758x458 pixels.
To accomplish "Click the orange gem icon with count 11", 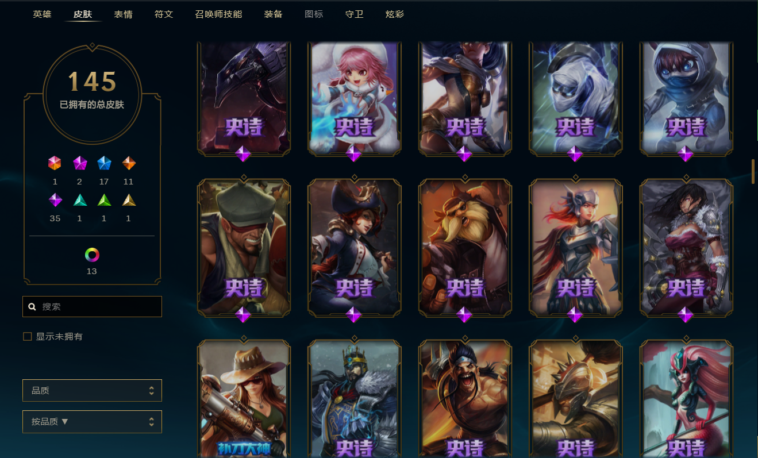I will point(129,163).
